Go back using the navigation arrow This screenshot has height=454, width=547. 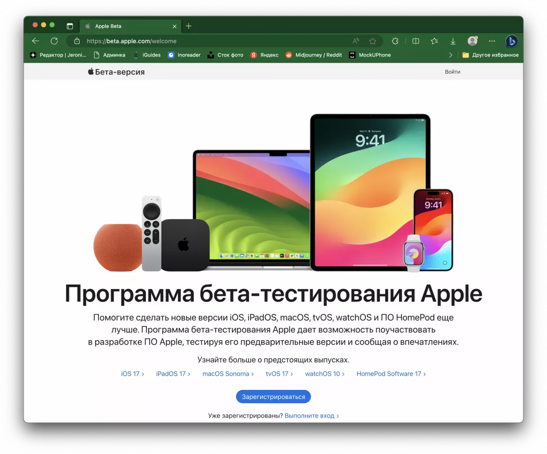pos(35,41)
